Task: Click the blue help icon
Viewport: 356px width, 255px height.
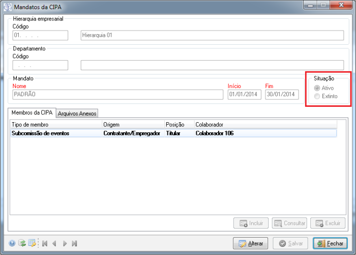Action: [x=12, y=243]
